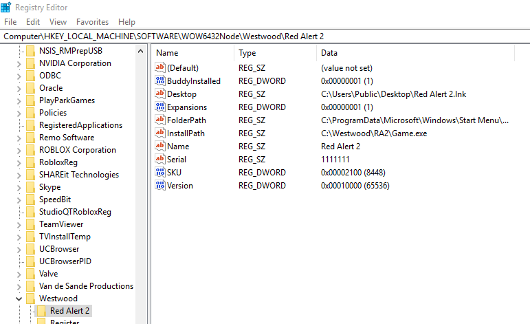This screenshot has height=324, width=530.
Task: Open the Help menu
Action: click(x=126, y=22)
